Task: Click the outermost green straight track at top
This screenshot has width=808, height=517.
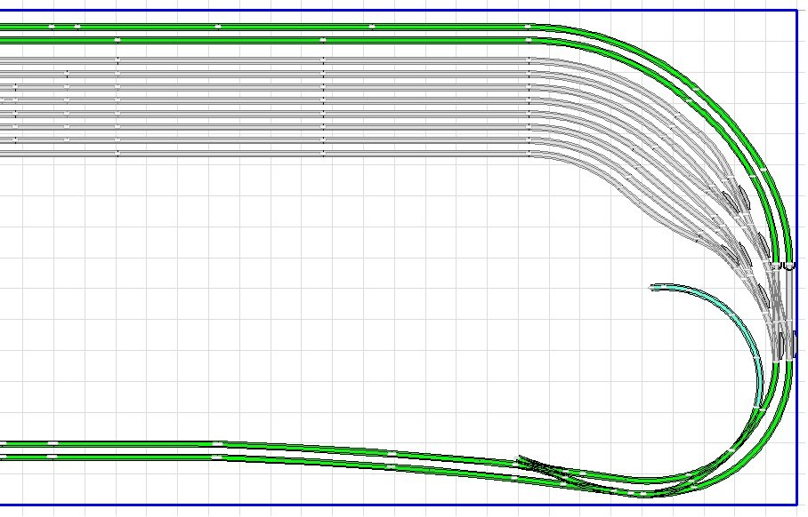Action: coord(267,27)
